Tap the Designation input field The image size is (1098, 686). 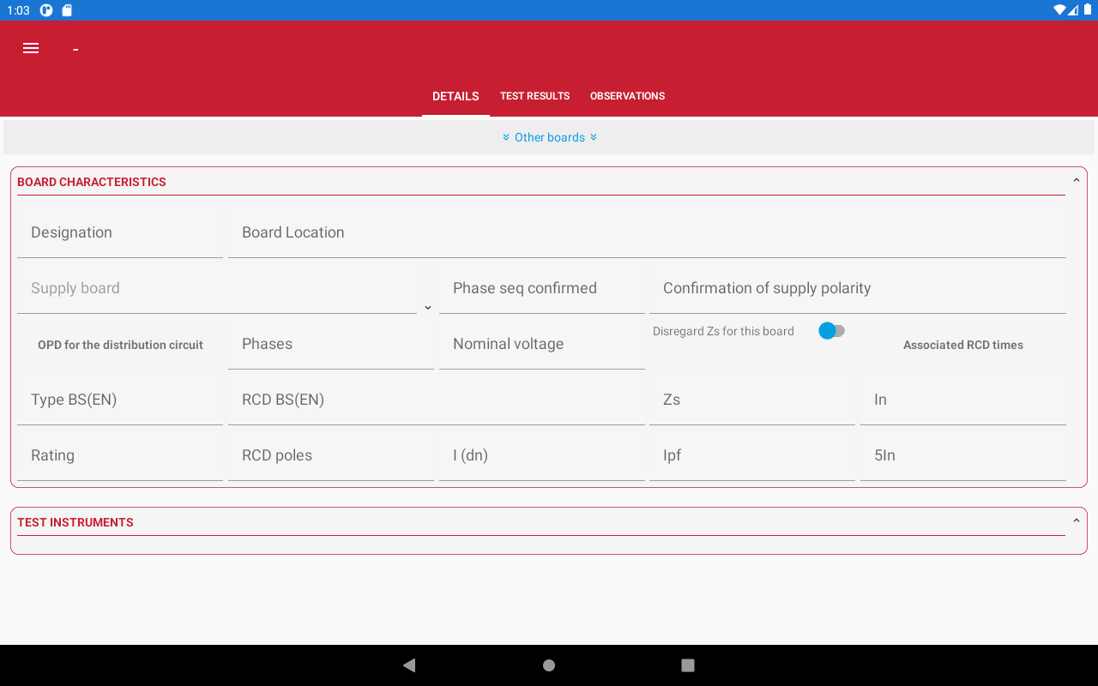(x=120, y=233)
